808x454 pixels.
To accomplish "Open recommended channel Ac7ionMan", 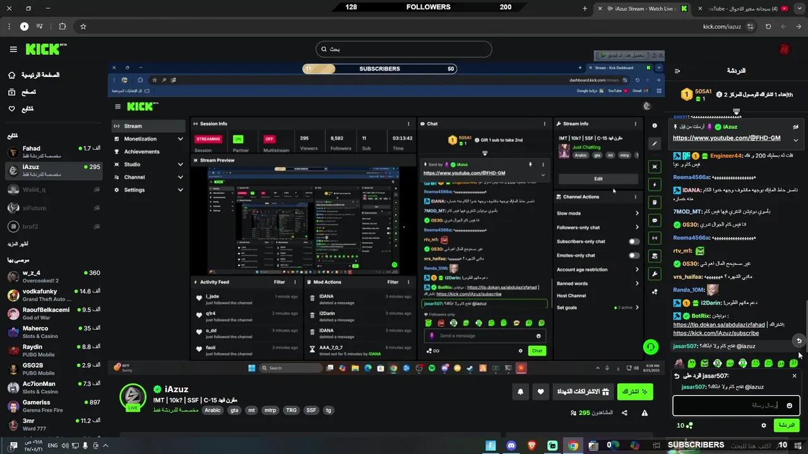I will pos(54,387).
